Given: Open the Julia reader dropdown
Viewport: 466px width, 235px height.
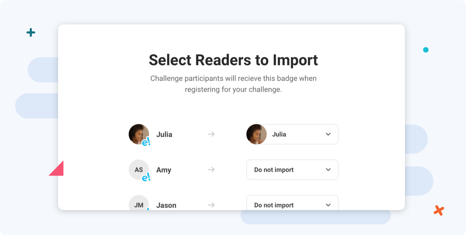Looking at the screenshot, I should click(x=292, y=134).
